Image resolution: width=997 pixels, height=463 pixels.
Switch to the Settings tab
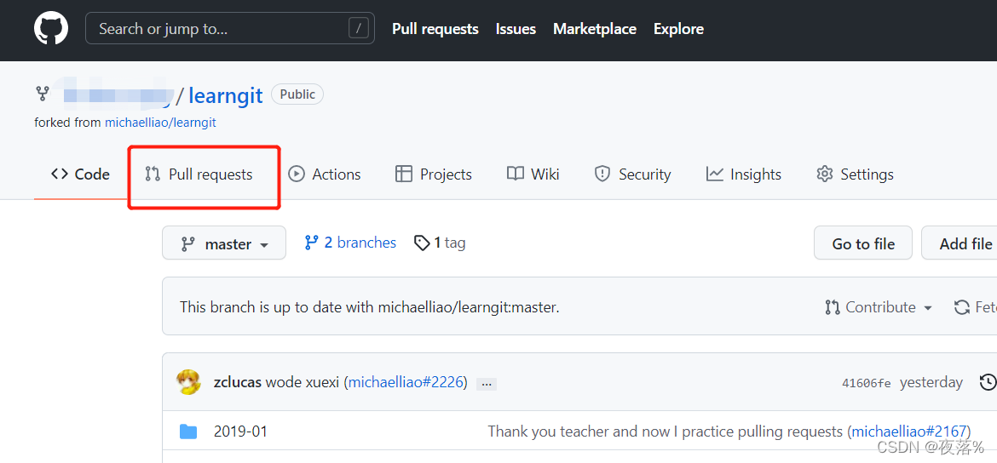click(855, 174)
